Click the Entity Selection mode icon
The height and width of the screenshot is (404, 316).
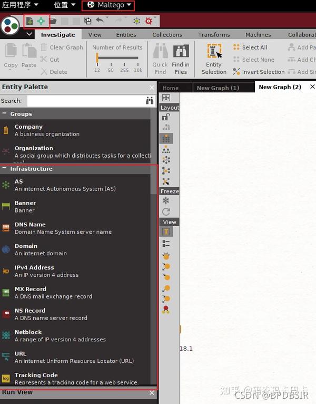click(x=214, y=51)
